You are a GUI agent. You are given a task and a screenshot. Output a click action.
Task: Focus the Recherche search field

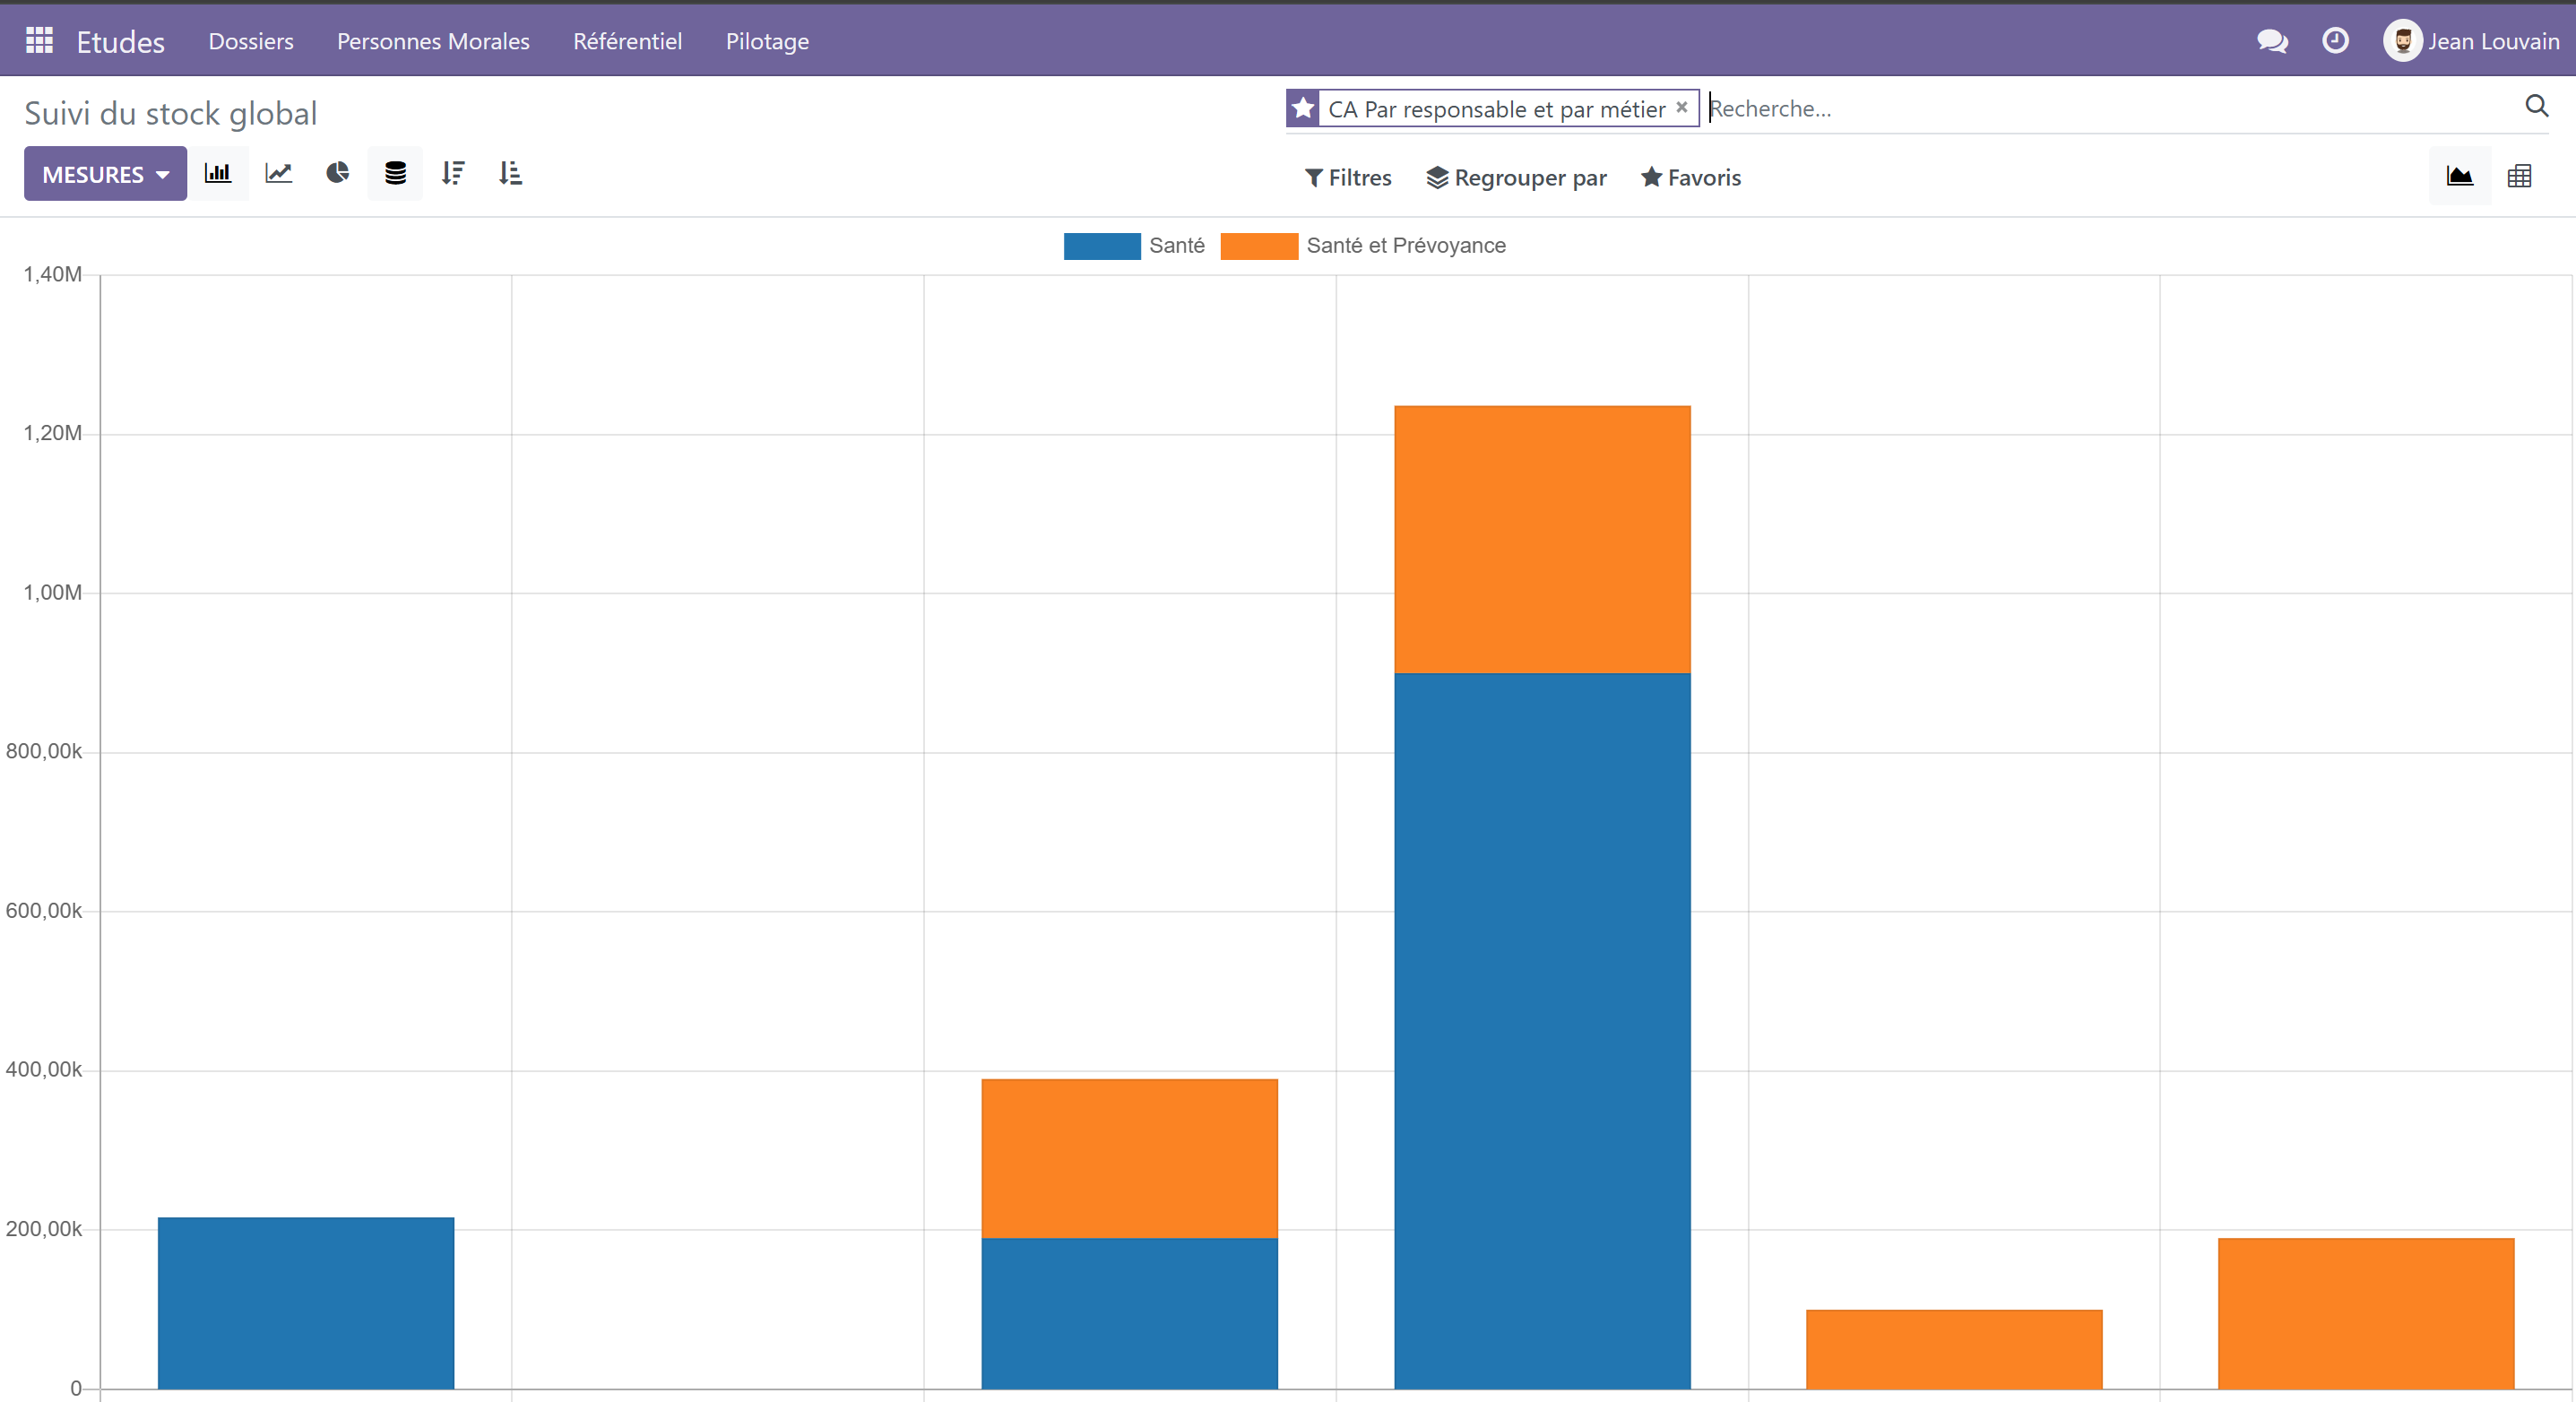tap(2110, 108)
